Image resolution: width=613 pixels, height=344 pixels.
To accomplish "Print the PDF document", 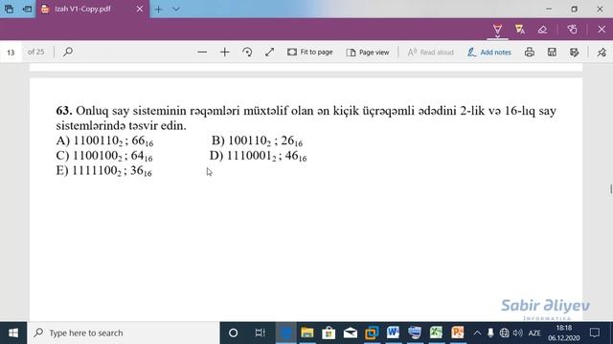I will tap(530, 52).
